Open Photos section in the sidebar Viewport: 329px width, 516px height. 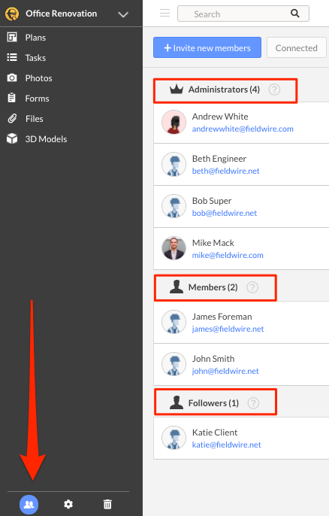[38, 78]
